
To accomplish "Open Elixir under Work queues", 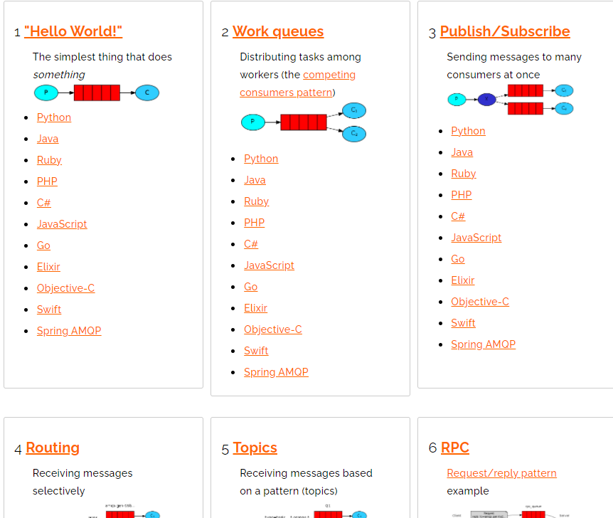I will [x=256, y=308].
